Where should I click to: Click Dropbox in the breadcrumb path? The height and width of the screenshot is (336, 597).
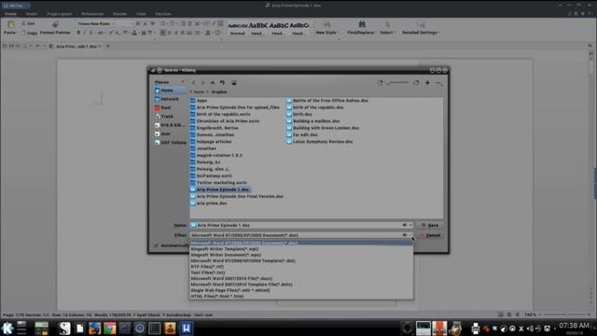point(219,91)
